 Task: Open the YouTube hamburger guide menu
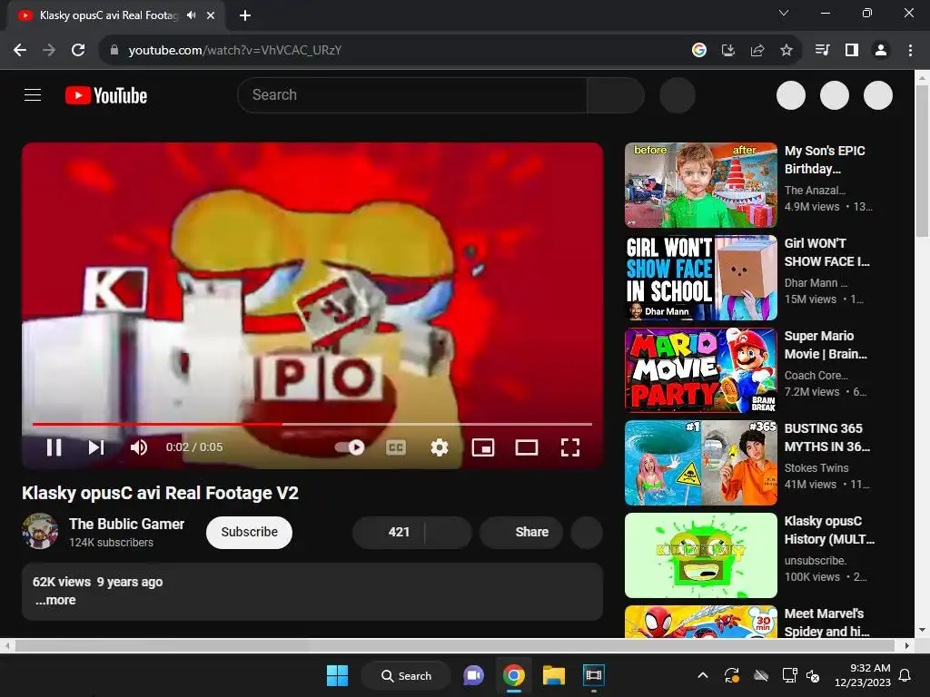[x=33, y=94]
